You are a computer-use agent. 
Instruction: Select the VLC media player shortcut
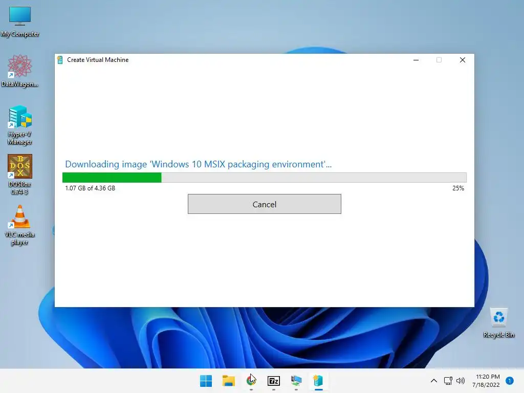[20, 225]
